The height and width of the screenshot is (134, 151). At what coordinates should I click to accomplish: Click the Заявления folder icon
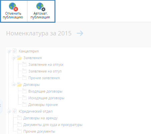point(19,58)
